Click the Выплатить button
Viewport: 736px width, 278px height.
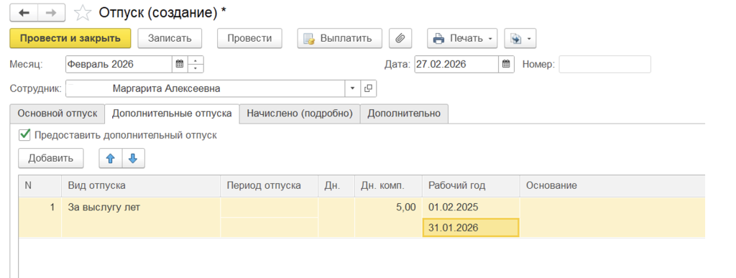(x=339, y=39)
